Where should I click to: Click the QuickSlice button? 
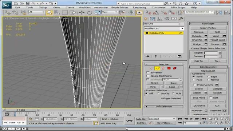coord(199,106)
